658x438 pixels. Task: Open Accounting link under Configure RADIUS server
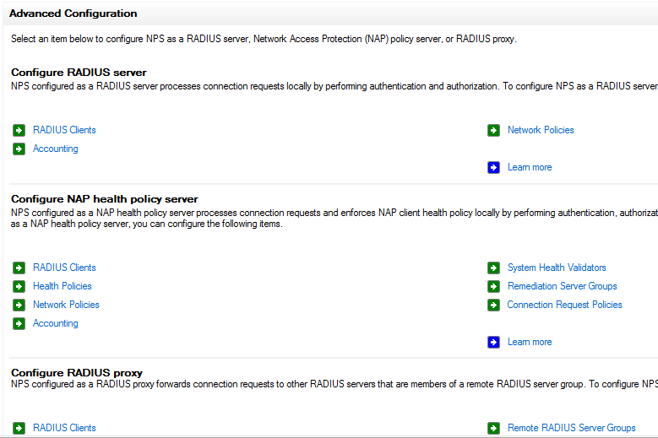[56, 149]
